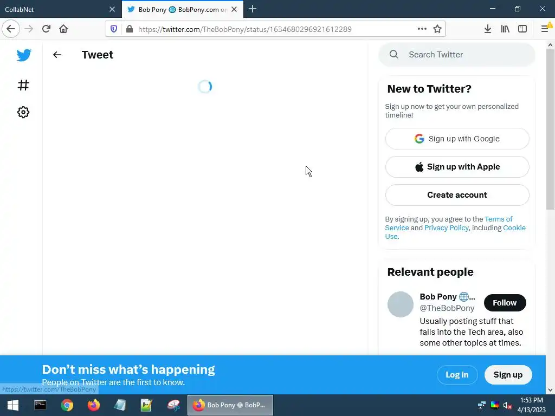555x416 pixels.
Task: Open tracking protection shield icon
Action: pyautogui.click(x=114, y=29)
